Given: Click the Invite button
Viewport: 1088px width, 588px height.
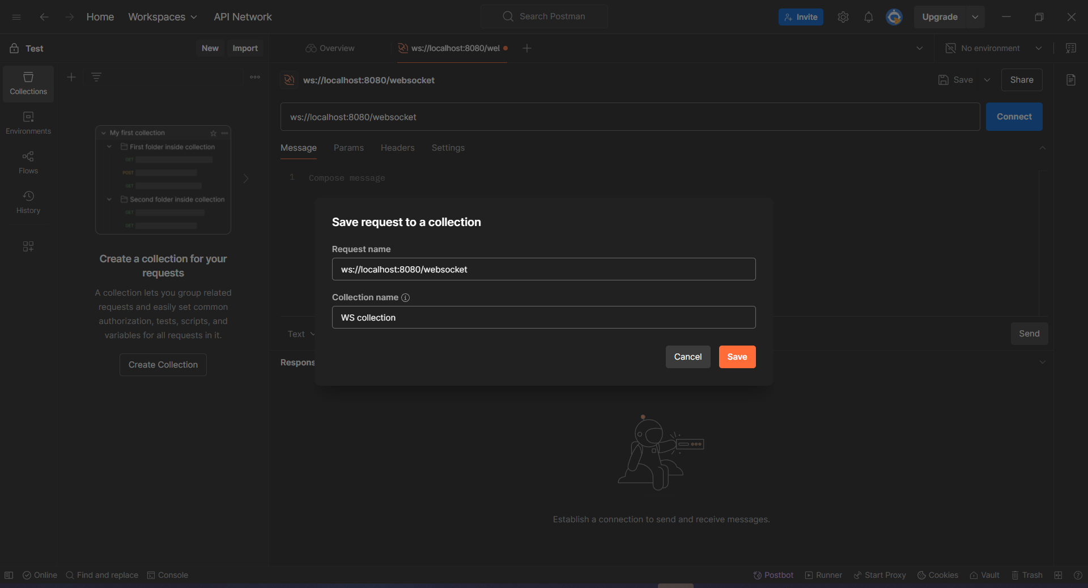Looking at the screenshot, I should [x=801, y=17].
